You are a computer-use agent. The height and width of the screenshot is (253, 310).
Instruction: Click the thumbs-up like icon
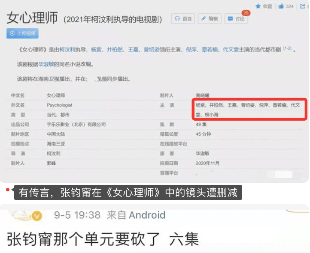(x=281, y=6)
